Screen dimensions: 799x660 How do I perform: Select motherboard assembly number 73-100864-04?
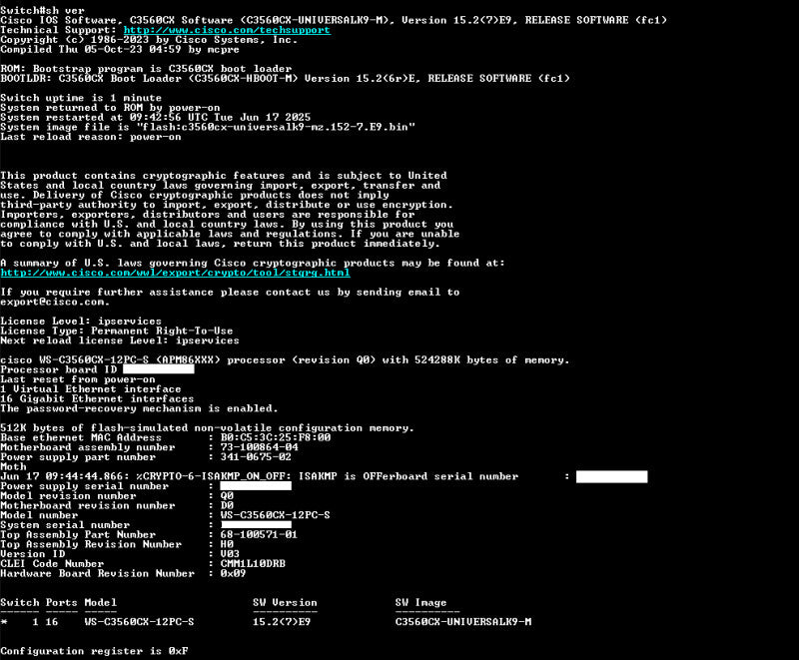click(260, 447)
